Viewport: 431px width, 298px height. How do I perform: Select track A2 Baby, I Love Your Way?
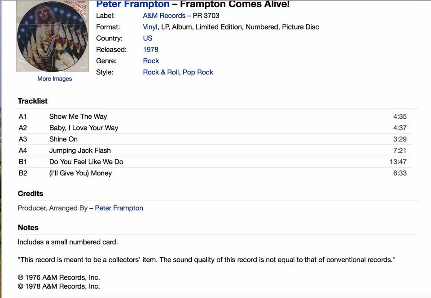tap(213, 128)
